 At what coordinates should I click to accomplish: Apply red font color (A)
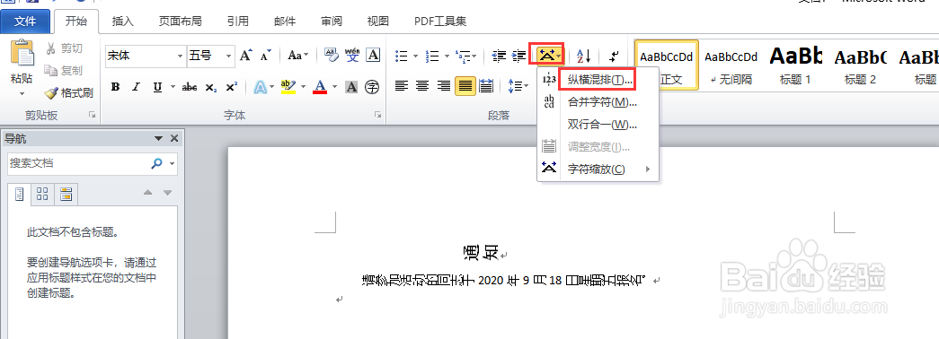[320, 87]
